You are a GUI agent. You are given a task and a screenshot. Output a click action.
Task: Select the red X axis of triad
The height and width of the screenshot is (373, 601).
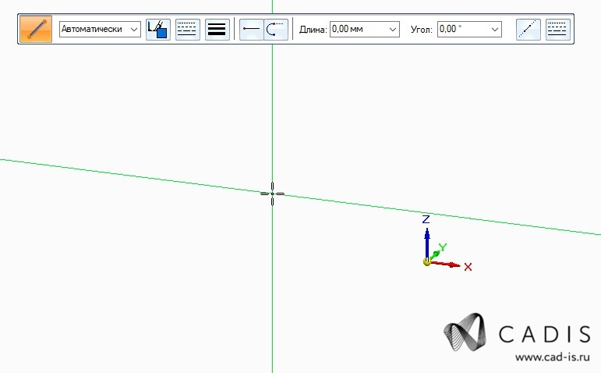click(x=447, y=264)
